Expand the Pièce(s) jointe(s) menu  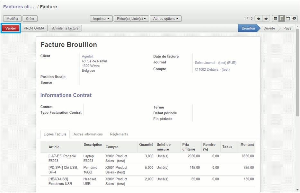coord(131,19)
